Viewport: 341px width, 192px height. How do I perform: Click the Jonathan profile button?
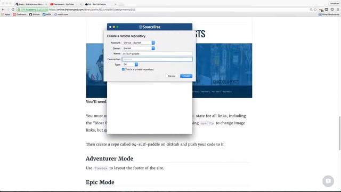coord(334,4)
